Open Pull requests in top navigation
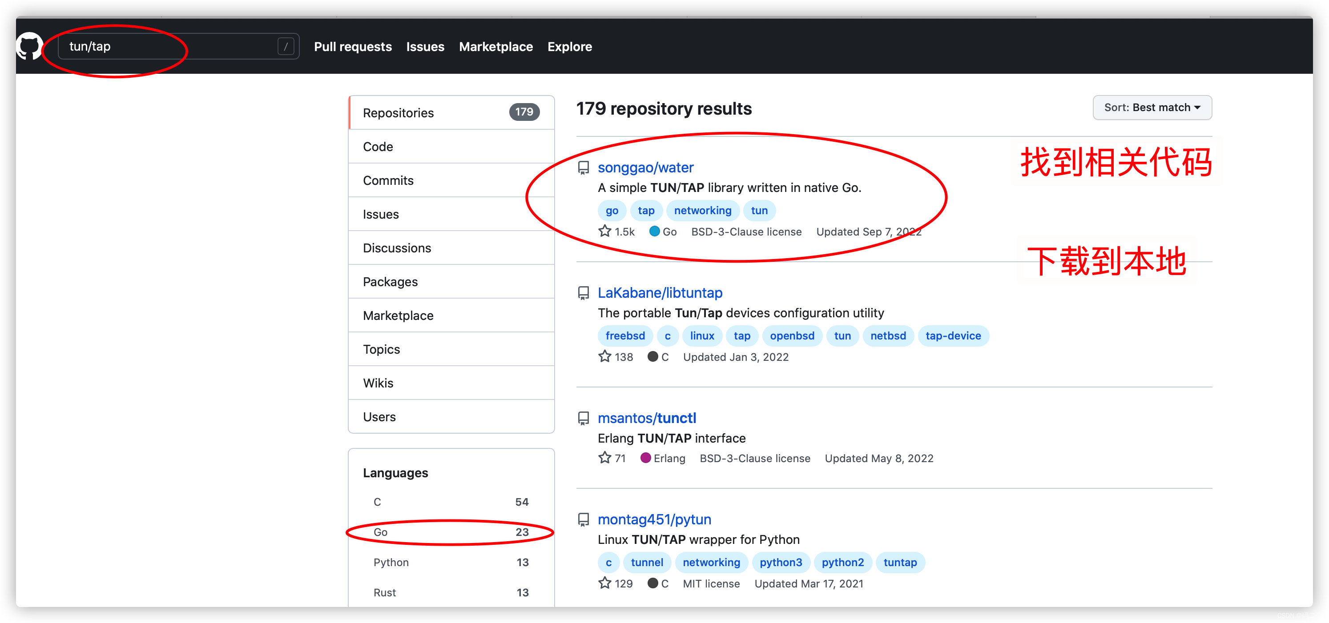The height and width of the screenshot is (623, 1329). (353, 47)
